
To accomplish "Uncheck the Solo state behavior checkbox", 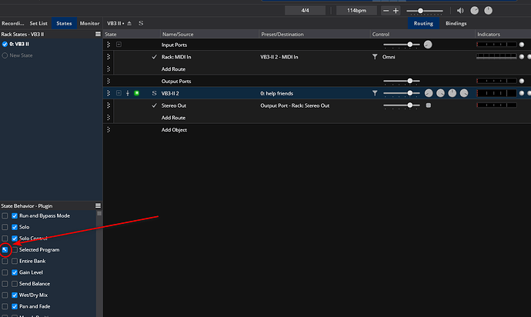I will pyautogui.click(x=15, y=227).
